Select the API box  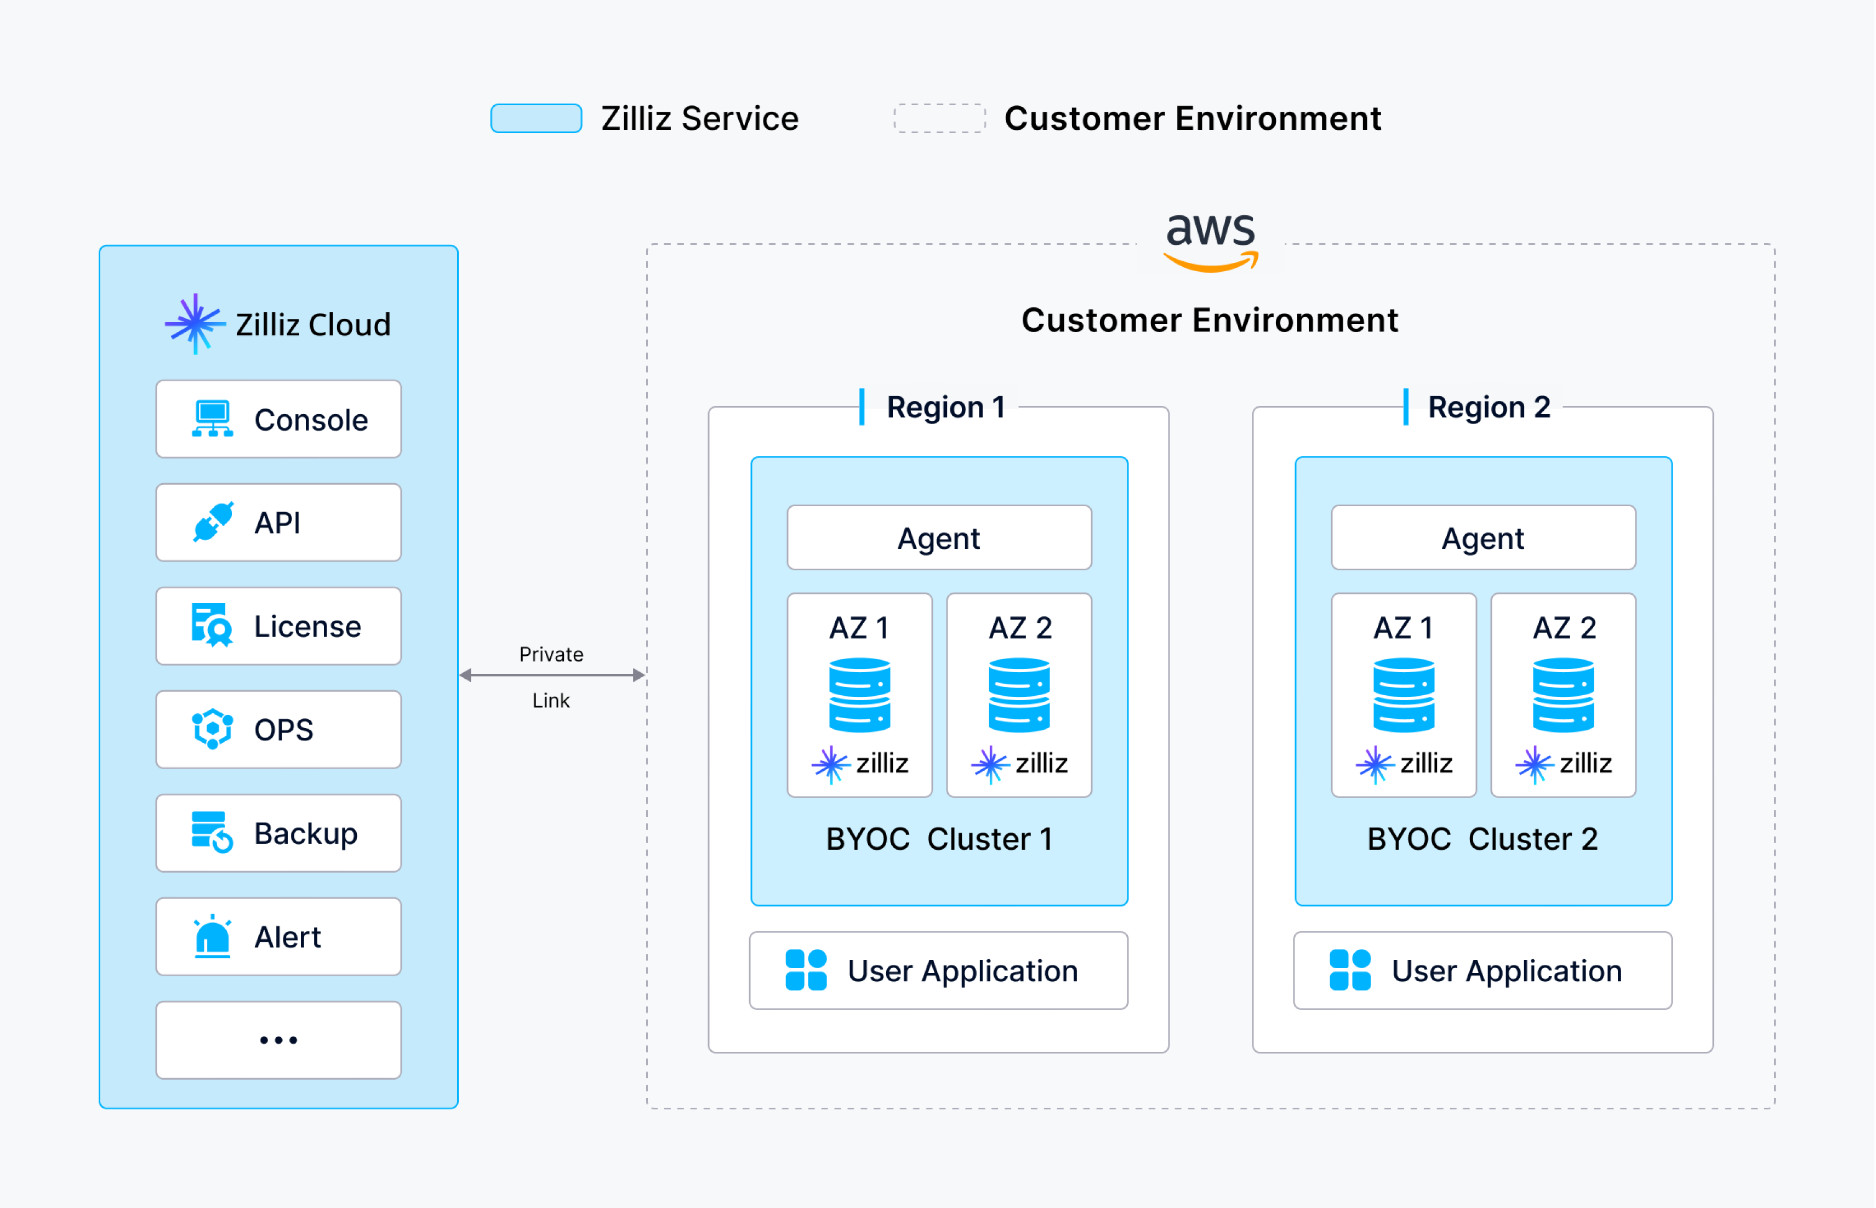click(x=278, y=523)
